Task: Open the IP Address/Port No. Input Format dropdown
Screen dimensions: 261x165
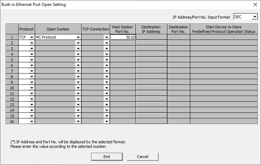Action: coord(255,17)
